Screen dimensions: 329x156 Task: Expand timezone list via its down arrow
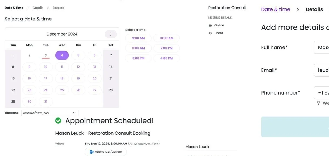(x=74, y=113)
